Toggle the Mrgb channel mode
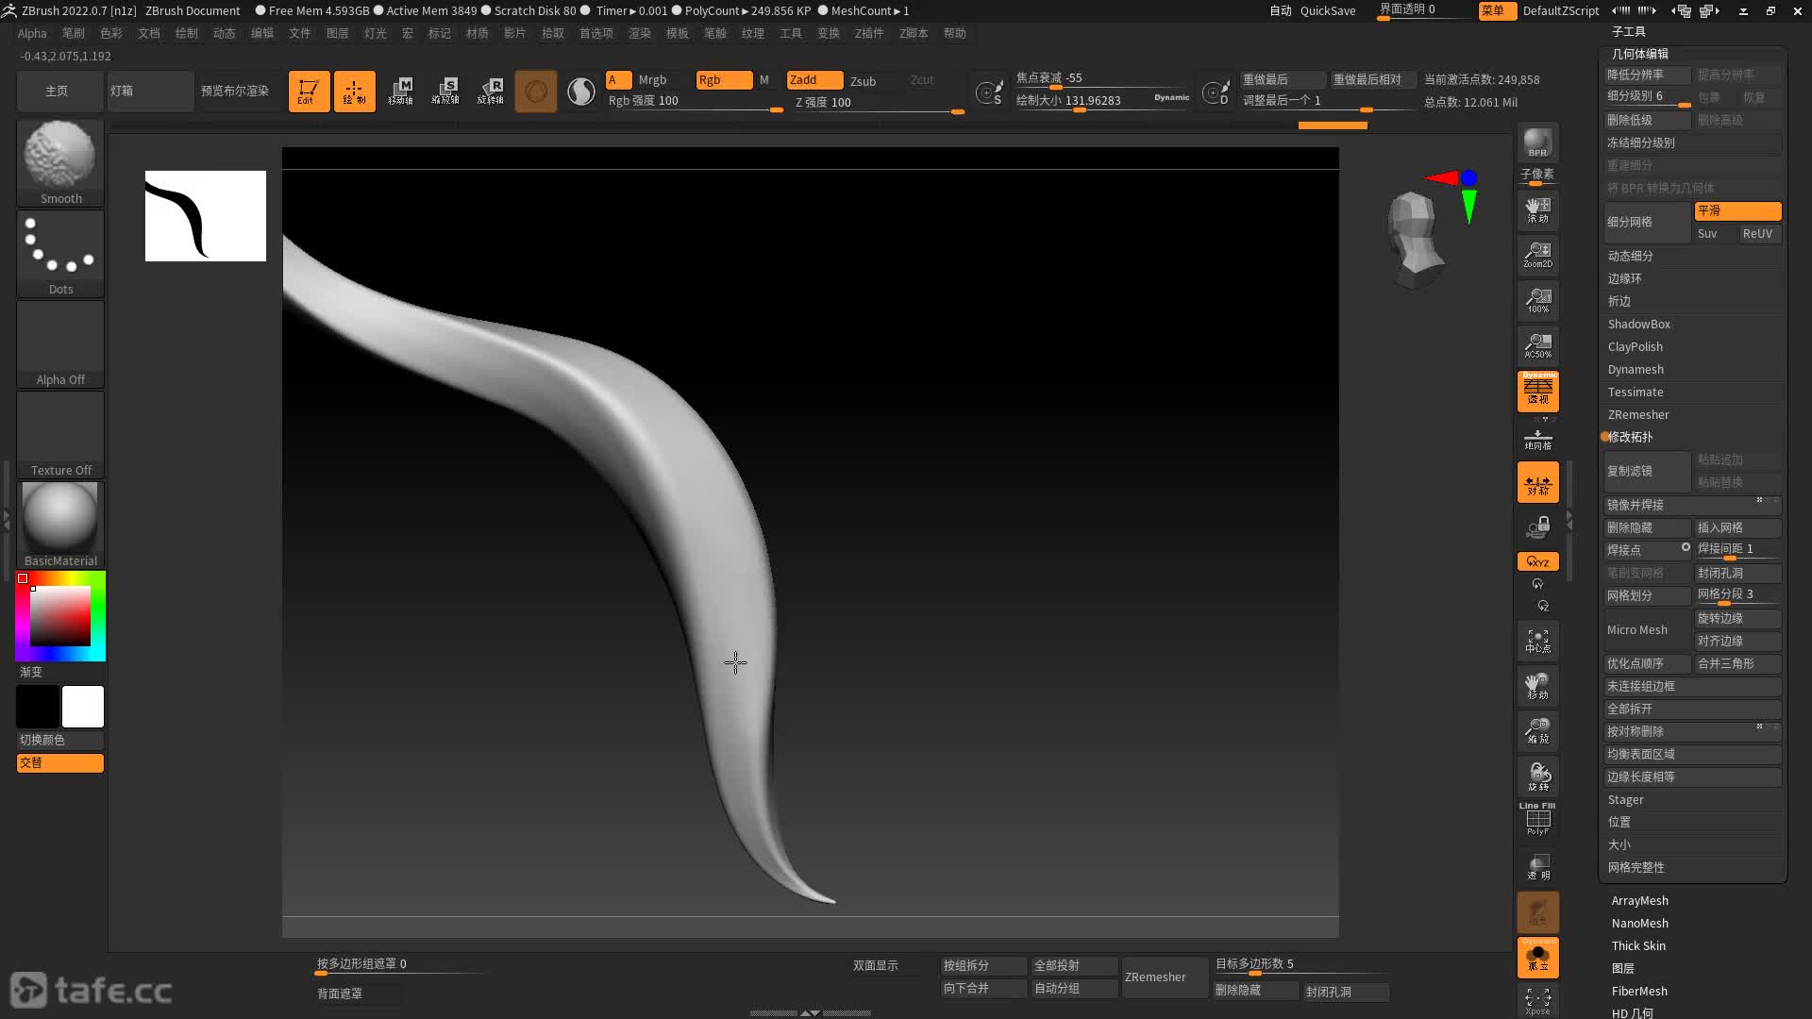The width and height of the screenshot is (1812, 1019). [x=652, y=80]
